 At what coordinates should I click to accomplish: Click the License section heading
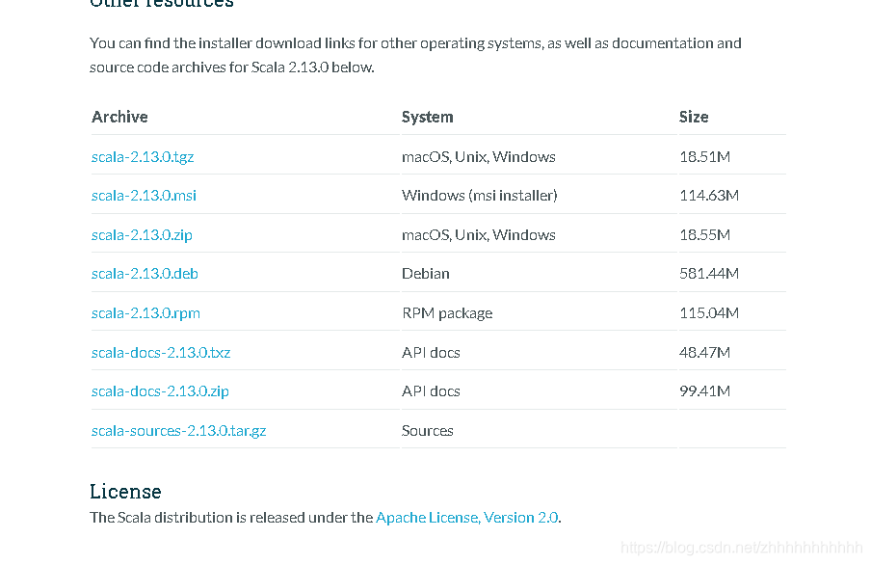125,492
